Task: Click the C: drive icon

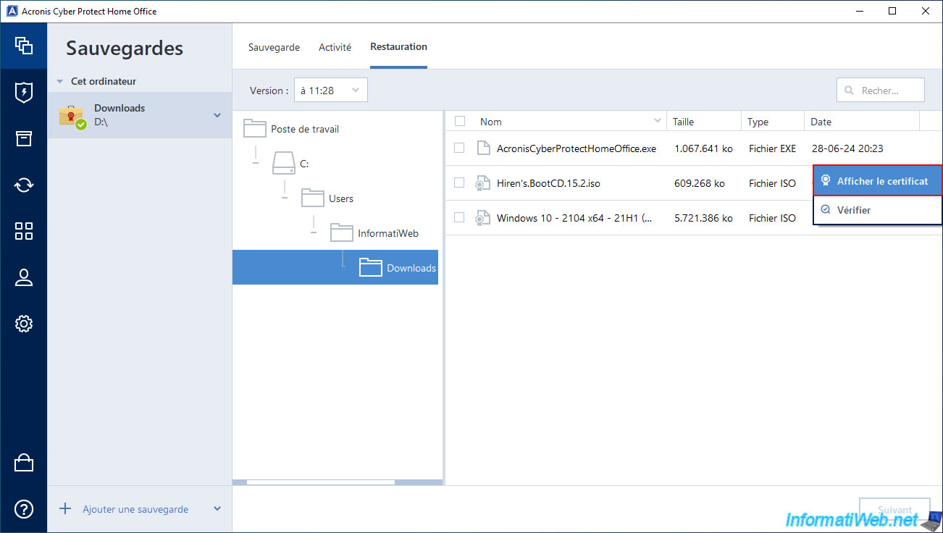Action: point(284,164)
